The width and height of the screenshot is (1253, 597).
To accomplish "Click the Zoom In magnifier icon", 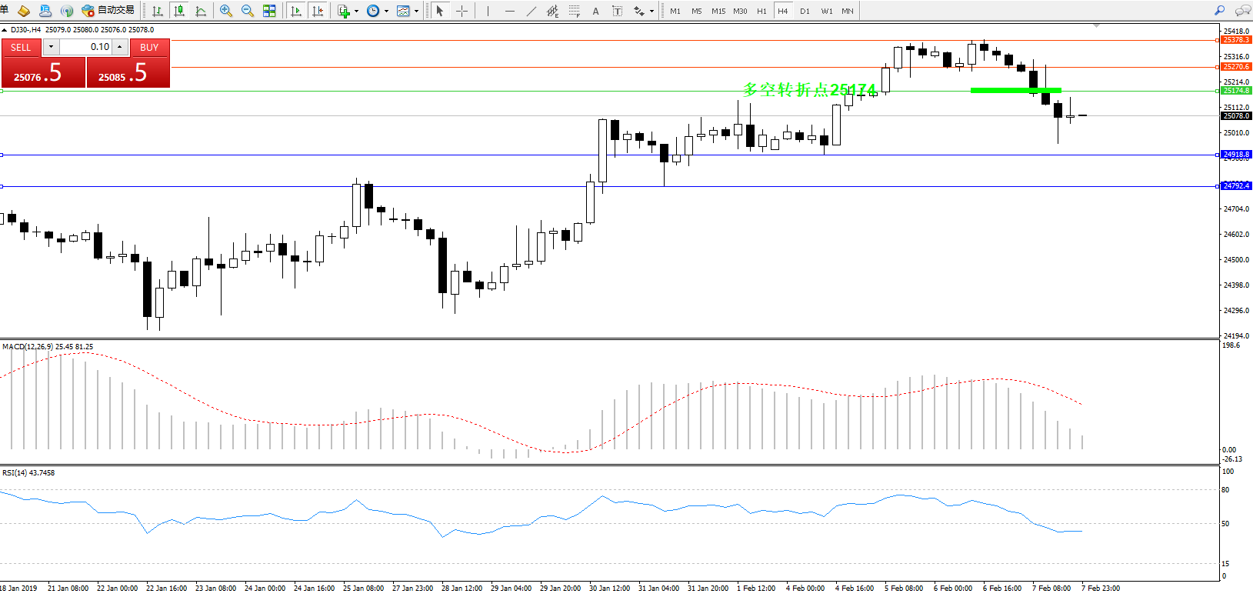I will [225, 11].
